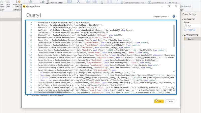Click the Enter Data ribbon icon

click(x=8, y=4)
